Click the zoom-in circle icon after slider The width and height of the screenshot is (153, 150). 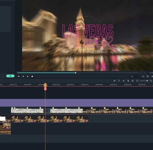click(151, 81)
